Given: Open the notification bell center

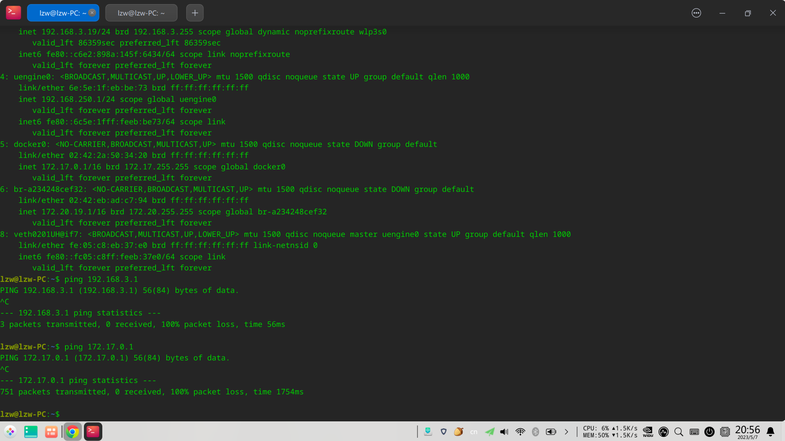Looking at the screenshot, I should pos(770,432).
